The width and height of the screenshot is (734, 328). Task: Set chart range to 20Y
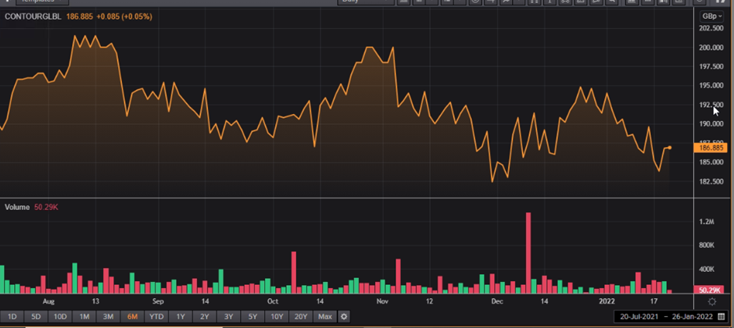click(x=301, y=317)
